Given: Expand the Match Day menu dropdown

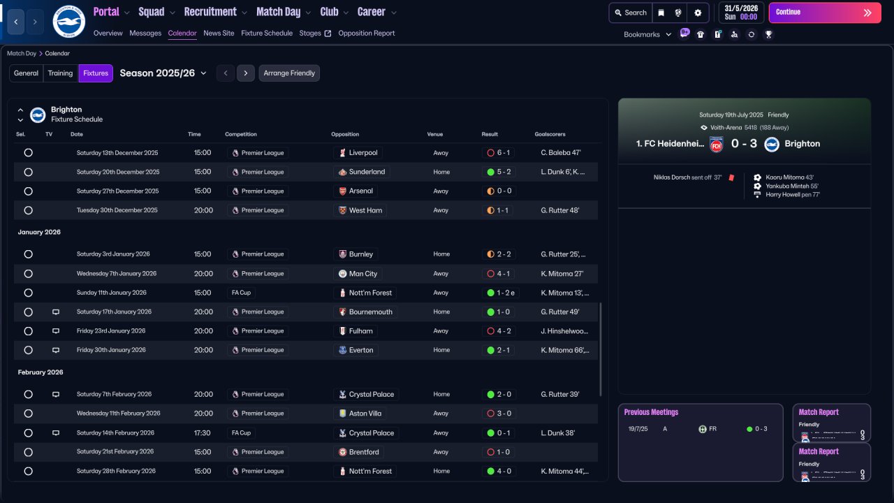Looking at the screenshot, I should click(x=307, y=13).
